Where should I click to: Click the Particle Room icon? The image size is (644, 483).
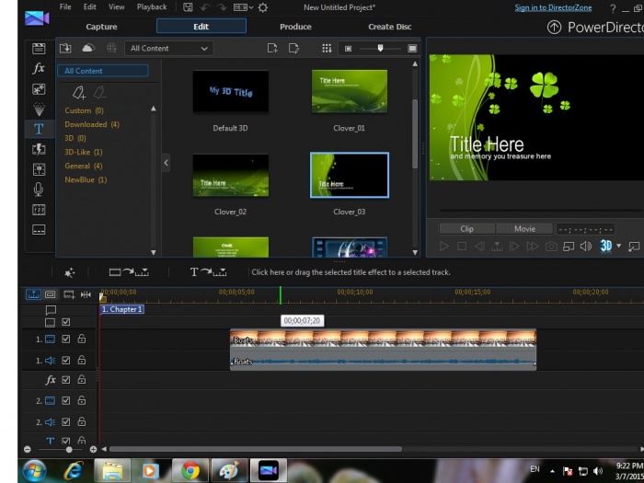(x=39, y=109)
